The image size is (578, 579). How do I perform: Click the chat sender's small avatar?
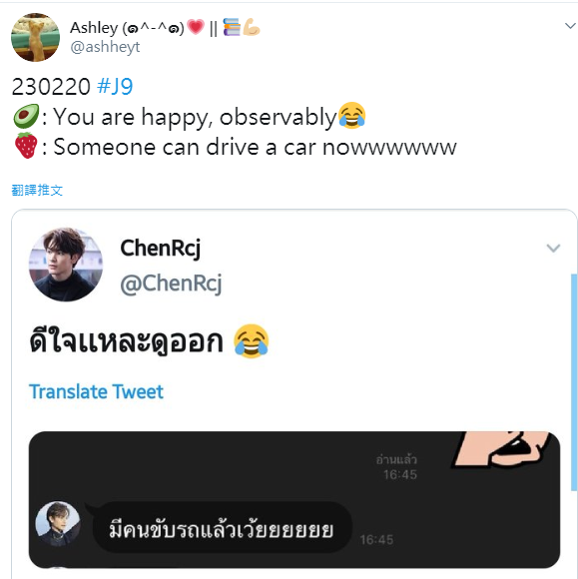coord(58,524)
